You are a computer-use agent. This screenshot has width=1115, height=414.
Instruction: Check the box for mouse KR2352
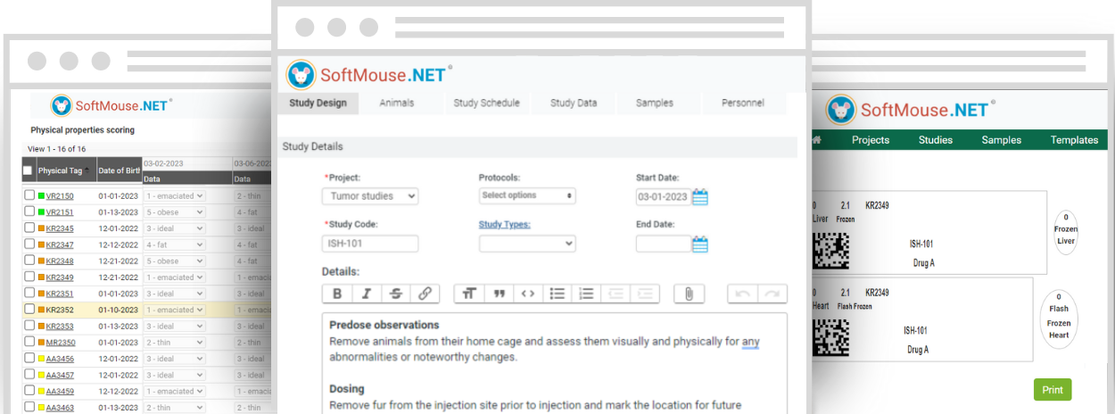29,310
